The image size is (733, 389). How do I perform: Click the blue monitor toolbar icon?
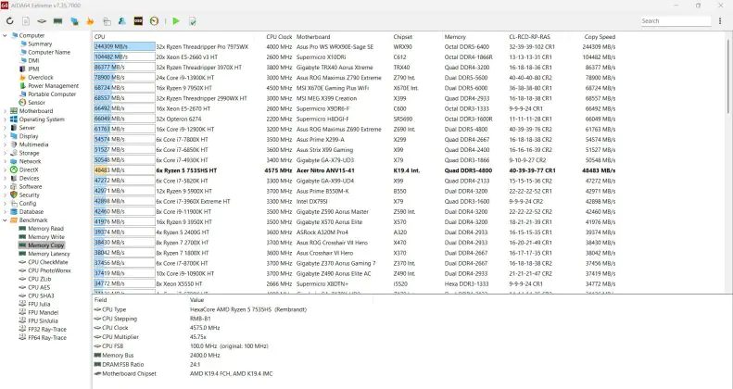coord(74,21)
